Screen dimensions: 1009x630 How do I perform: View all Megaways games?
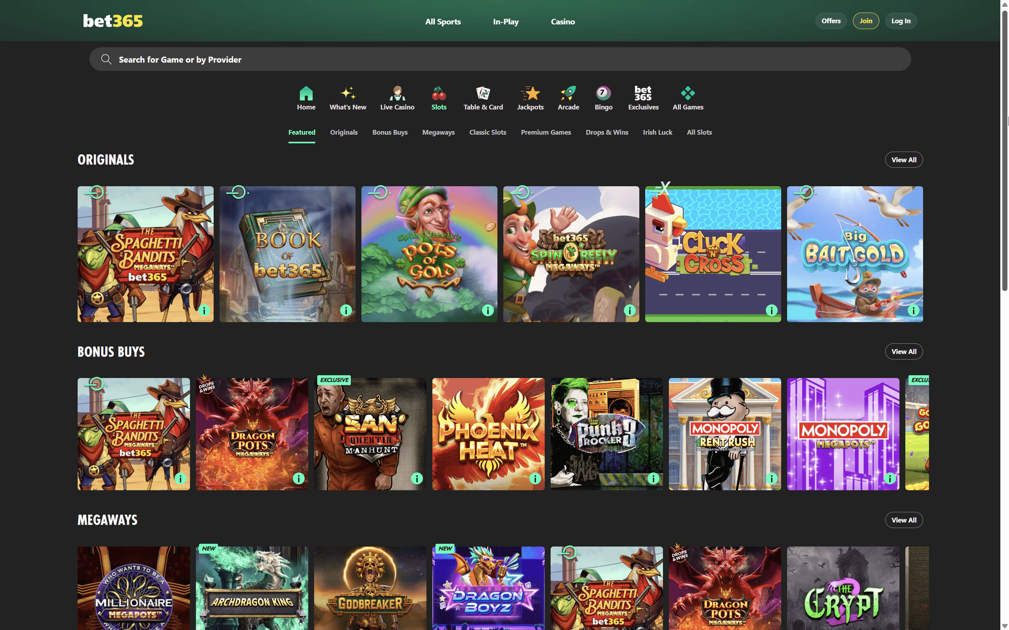pyautogui.click(x=904, y=520)
